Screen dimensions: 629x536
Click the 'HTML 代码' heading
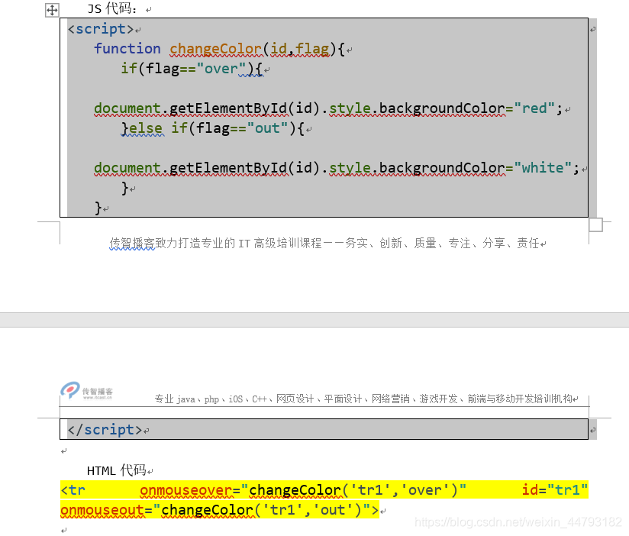pos(116,470)
